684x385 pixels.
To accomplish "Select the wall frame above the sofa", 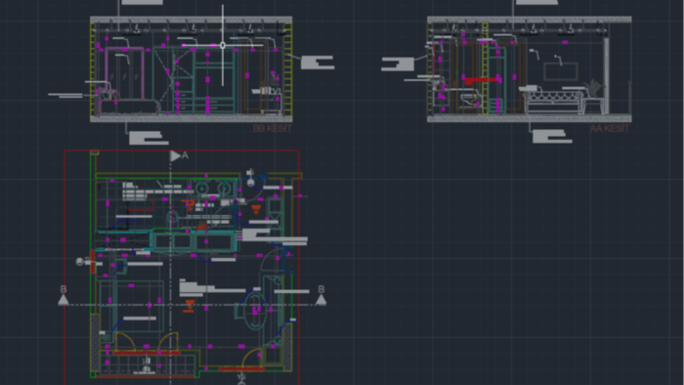I will pyautogui.click(x=561, y=71).
